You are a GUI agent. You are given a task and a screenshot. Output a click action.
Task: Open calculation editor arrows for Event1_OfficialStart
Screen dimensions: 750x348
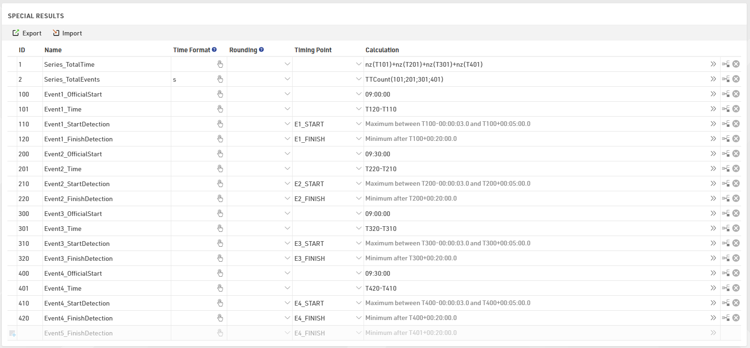tap(713, 94)
